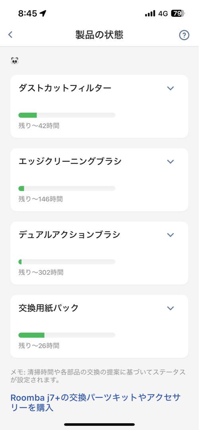Tap the back arrow icon
The height and width of the screenshot is (430, 199).
click(x=10, y=35)
